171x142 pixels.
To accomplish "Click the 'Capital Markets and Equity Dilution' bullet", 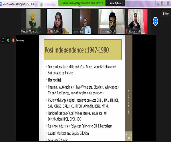I will 68,133.
